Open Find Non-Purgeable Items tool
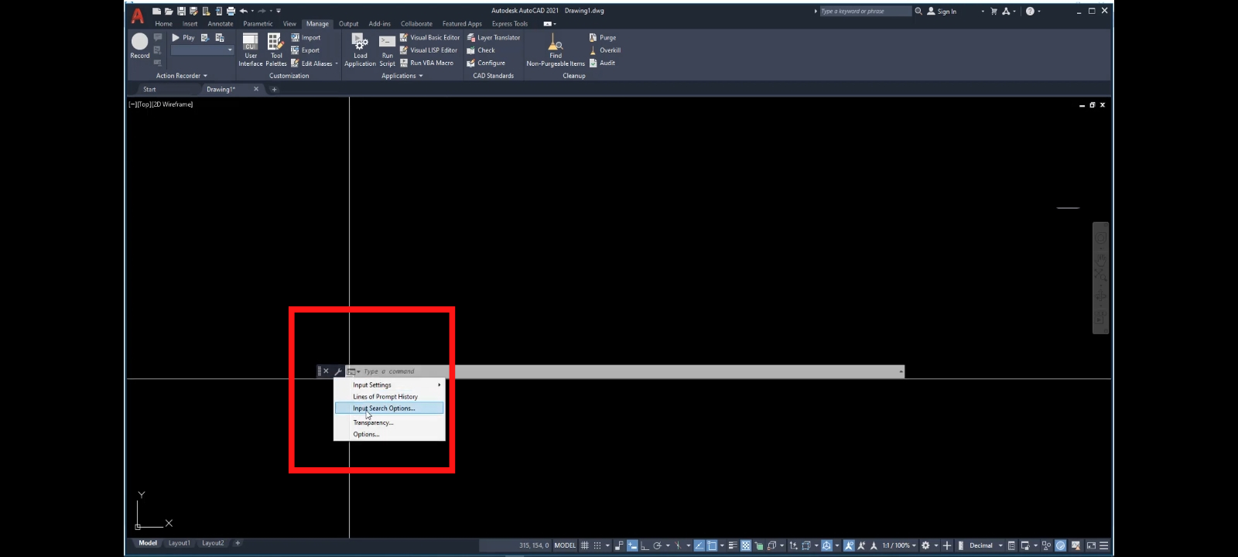The width and height of the screenshot is (1238, 557). [556, 50]
